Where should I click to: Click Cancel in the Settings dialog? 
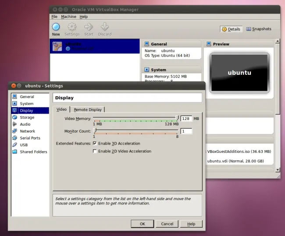point(167,224)
